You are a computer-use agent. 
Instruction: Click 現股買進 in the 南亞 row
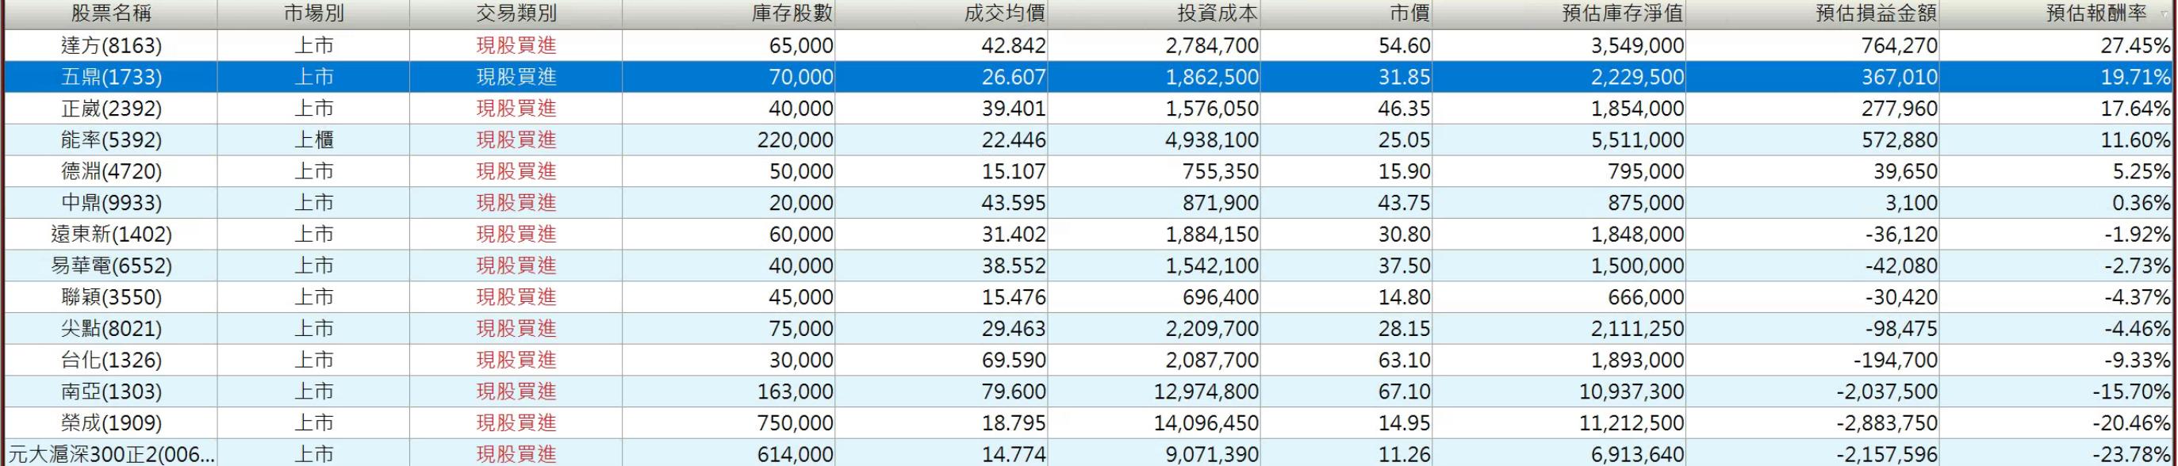coord(516,392)
